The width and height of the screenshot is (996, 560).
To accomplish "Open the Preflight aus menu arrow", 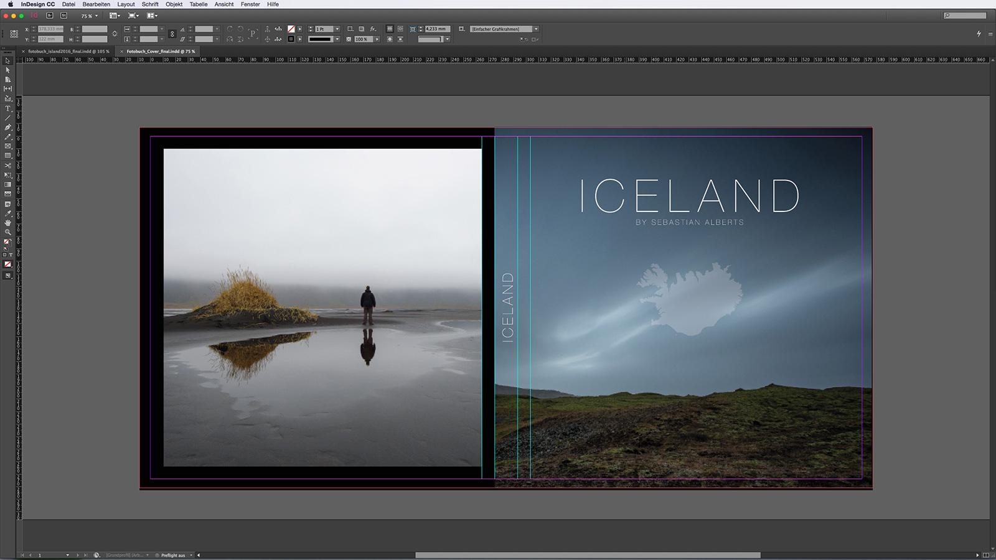I will [x=190, y=555].
